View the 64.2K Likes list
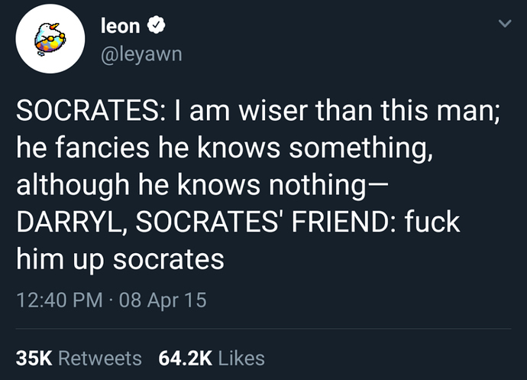The width and height of the screenshot is (527, 380). tap(212, 357)
